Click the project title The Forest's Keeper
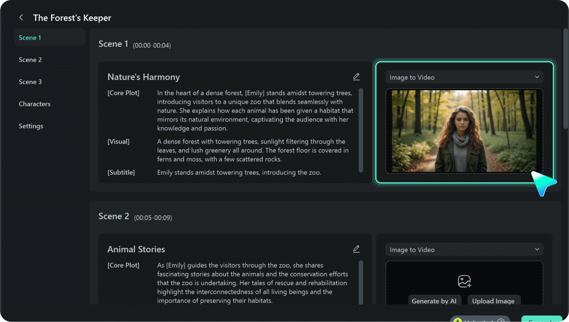The image size is (569, 322). [x=72, y=18]
